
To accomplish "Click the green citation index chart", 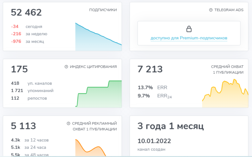I will 99,94.
